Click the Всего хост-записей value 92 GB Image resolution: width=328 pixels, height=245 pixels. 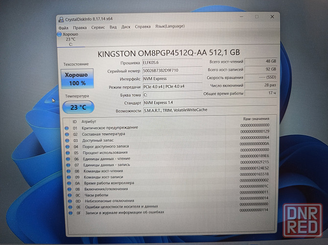261,69
